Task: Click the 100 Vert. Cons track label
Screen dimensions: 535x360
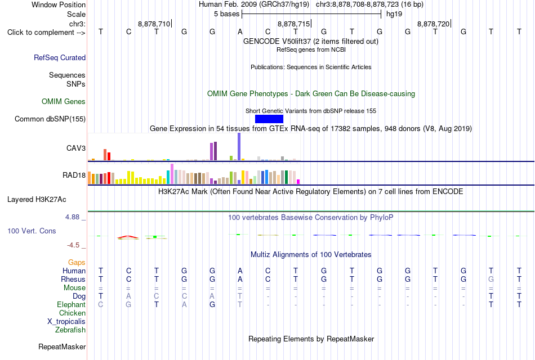Action: pyautogui.click(x=32, y=231)
